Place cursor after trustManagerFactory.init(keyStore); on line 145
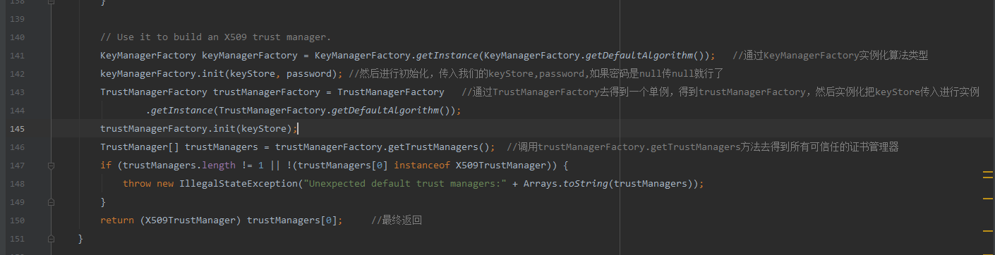Image resolution: width=995 pixels, height=255 pixels. point(298,129)
